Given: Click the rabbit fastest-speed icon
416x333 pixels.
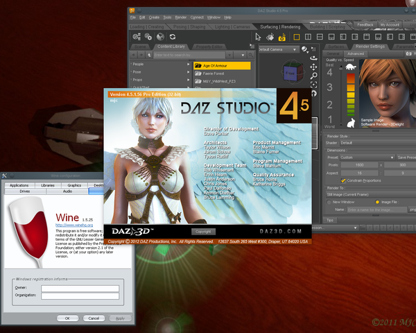Looking at the screenshot, I should coord(351,123).
